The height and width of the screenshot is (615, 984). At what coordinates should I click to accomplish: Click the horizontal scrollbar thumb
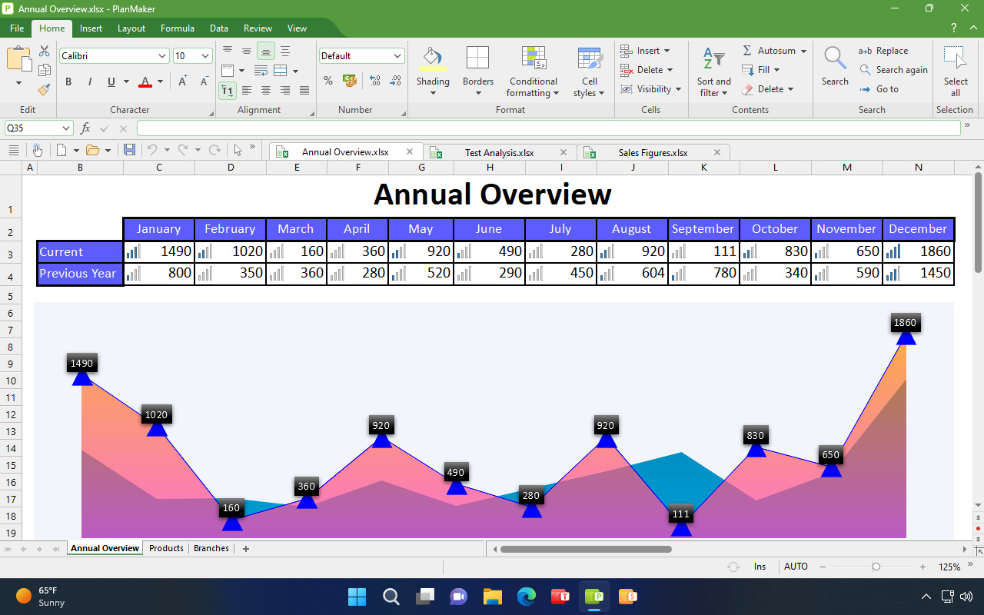(x=586, y=549)
